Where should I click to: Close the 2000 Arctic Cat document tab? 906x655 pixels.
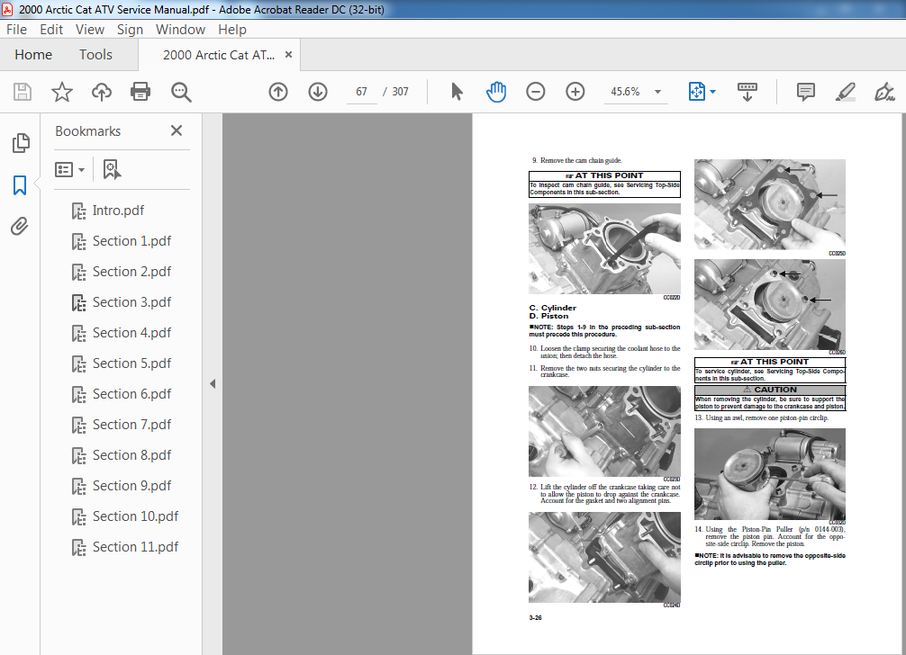click(289, 55)
